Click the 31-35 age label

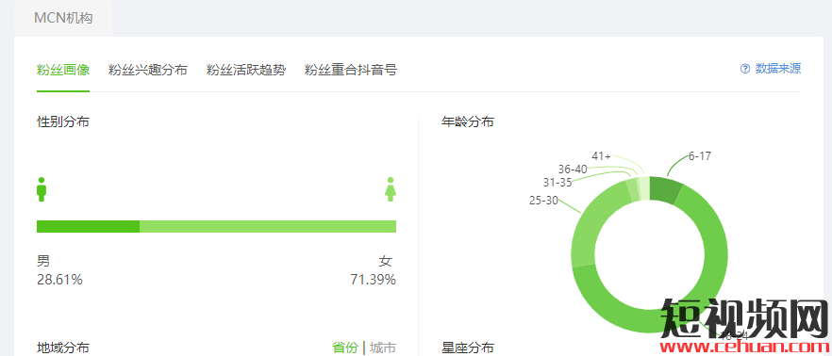[x=557, y=183]
